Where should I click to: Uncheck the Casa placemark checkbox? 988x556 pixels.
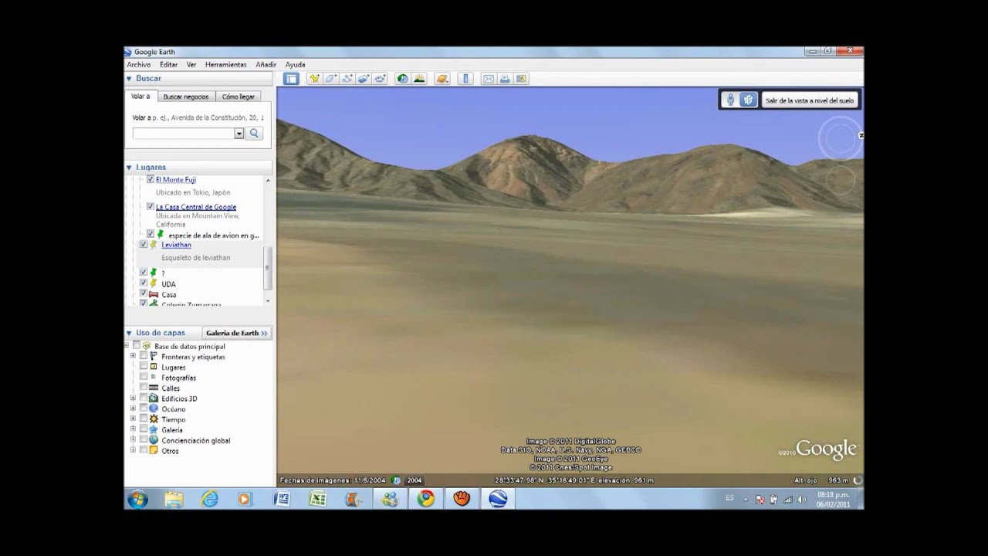[x=144, y=293]
